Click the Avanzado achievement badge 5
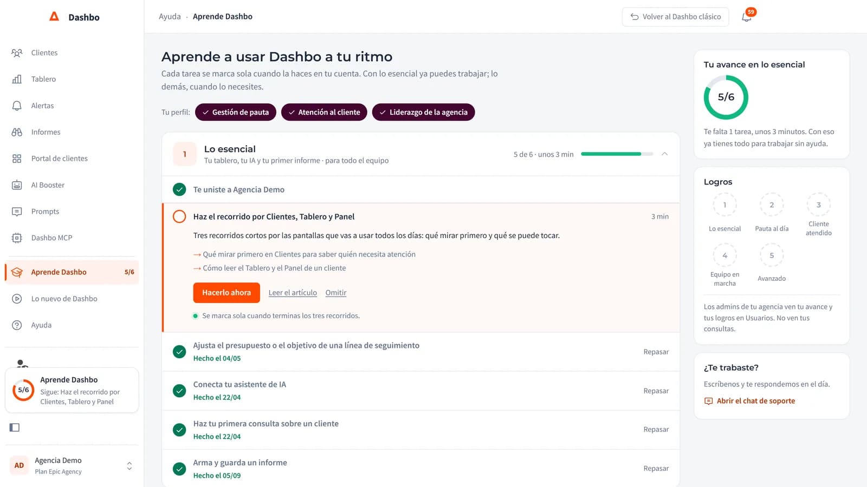 click(772, 255)
